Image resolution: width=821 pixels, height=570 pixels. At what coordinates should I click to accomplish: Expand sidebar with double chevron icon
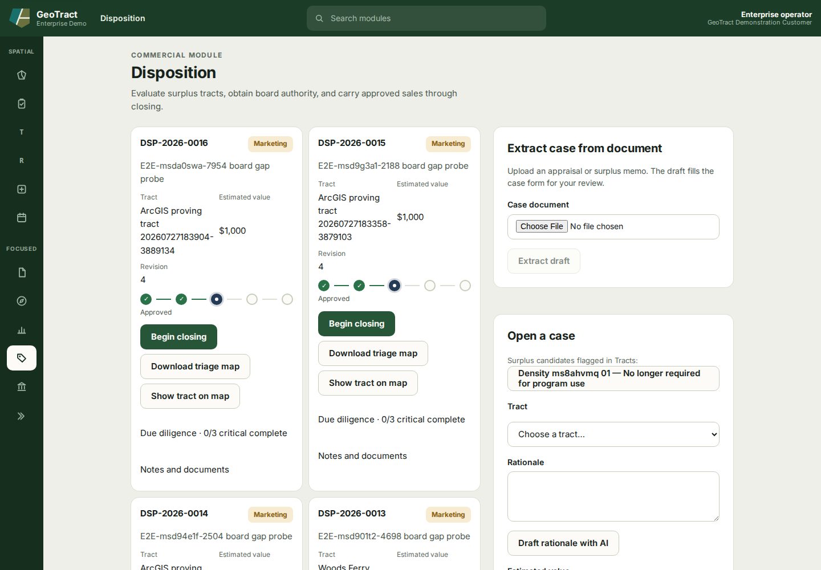pyautogui.click(x=22, y=416)
